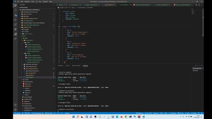This screenshot has height=119, width=212.
Task: Expand the node_modules folder
Action: (28, 34)
